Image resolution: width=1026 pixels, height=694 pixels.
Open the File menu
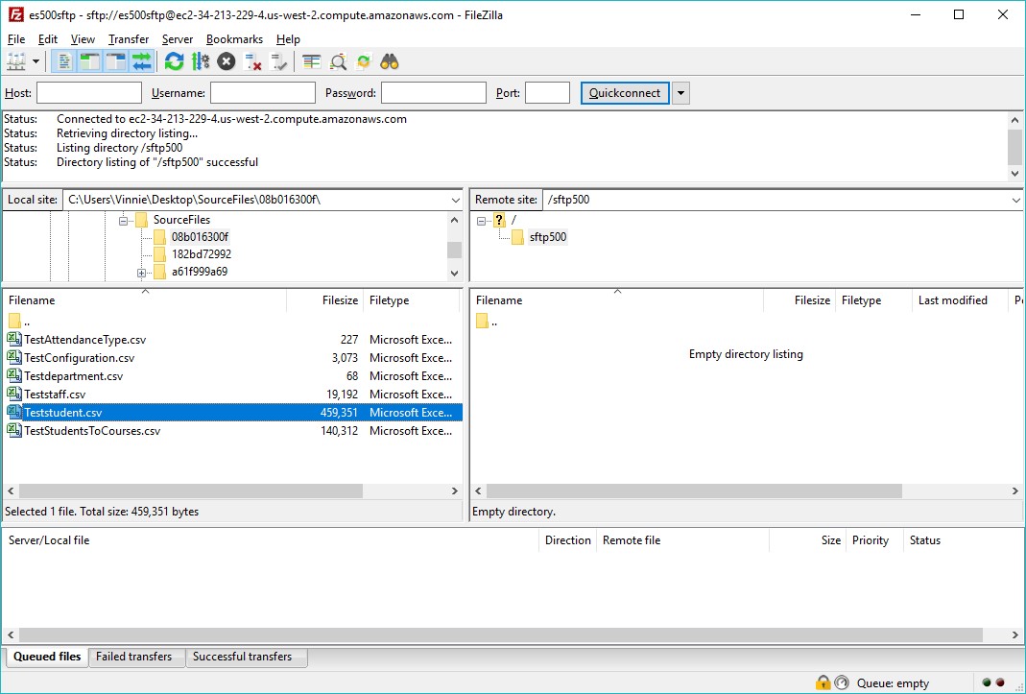coord(16,39)
